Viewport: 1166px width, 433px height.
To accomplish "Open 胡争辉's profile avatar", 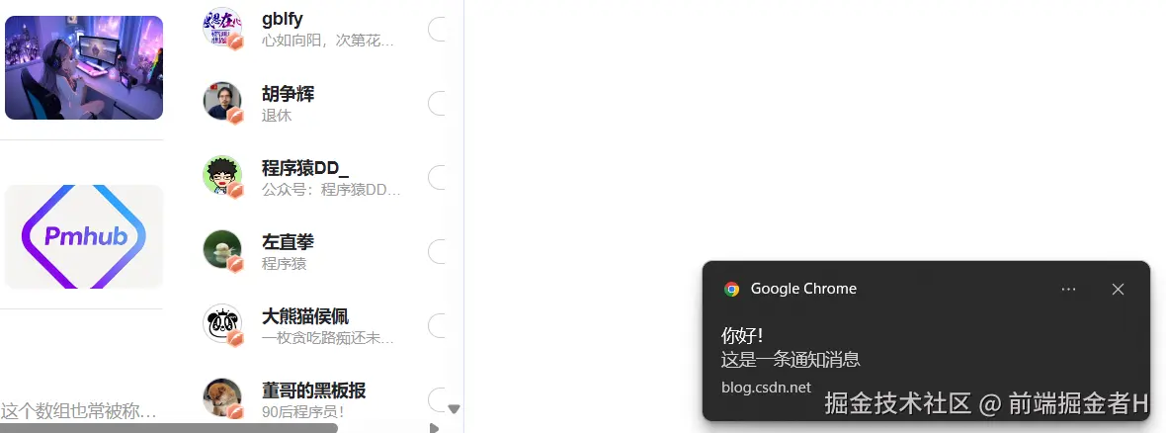I will coord(222,101).
